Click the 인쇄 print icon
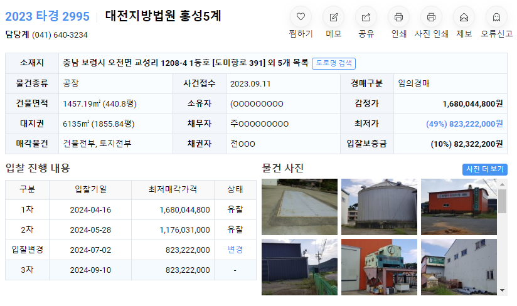 tap(398, 17)
